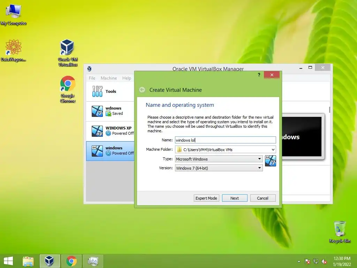This screenshot has height=268, width=357.
Task: Click the Cancel button
Action: [x=263, y=198]
